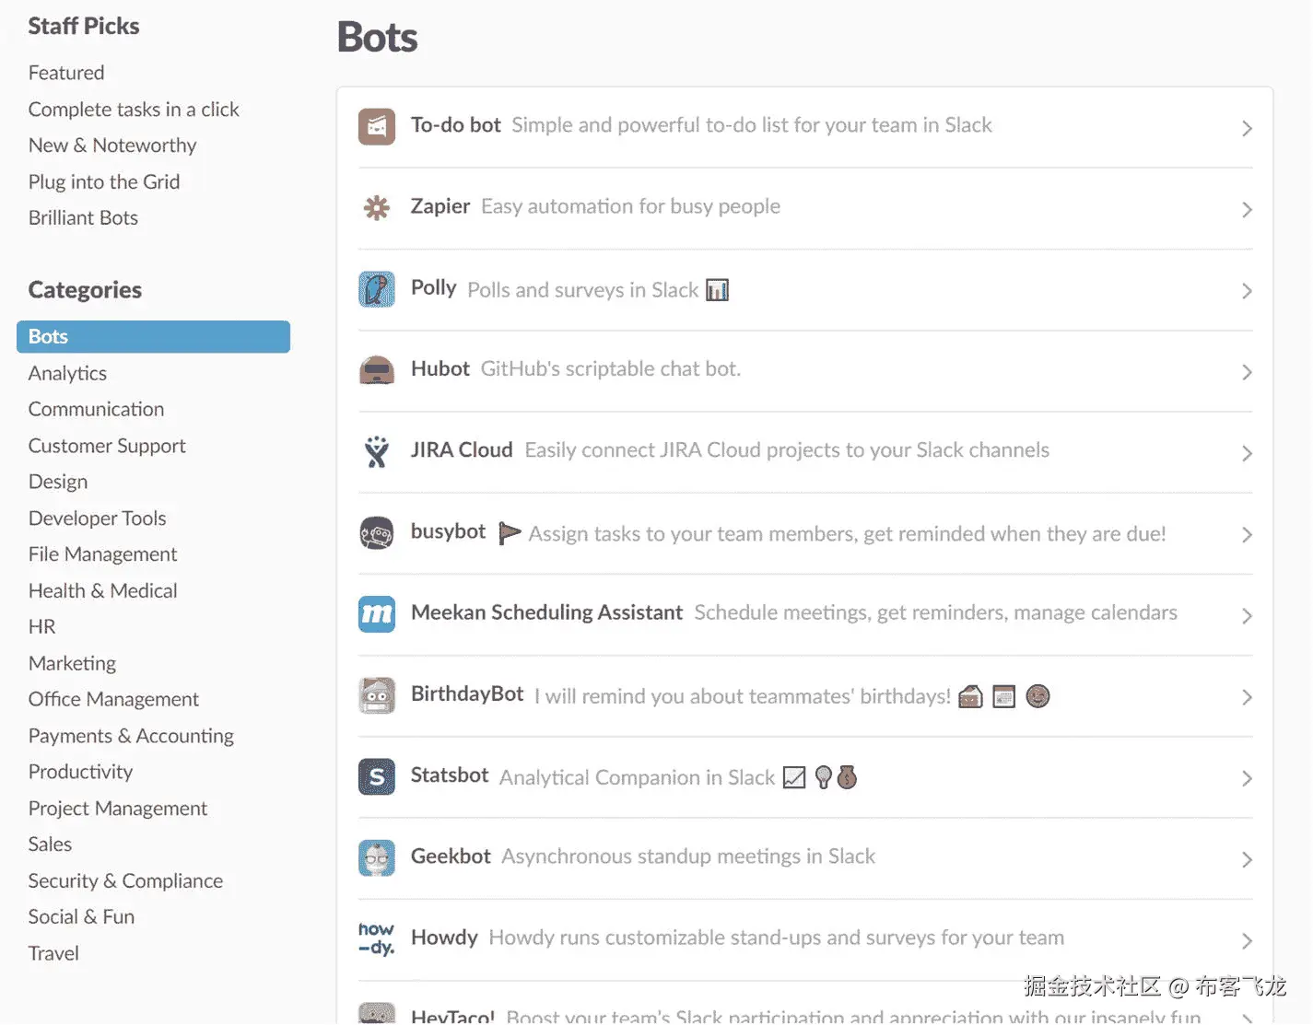Select the Office Management category
This screenshot has width=1313, height=1025.
tap(113, 699)
